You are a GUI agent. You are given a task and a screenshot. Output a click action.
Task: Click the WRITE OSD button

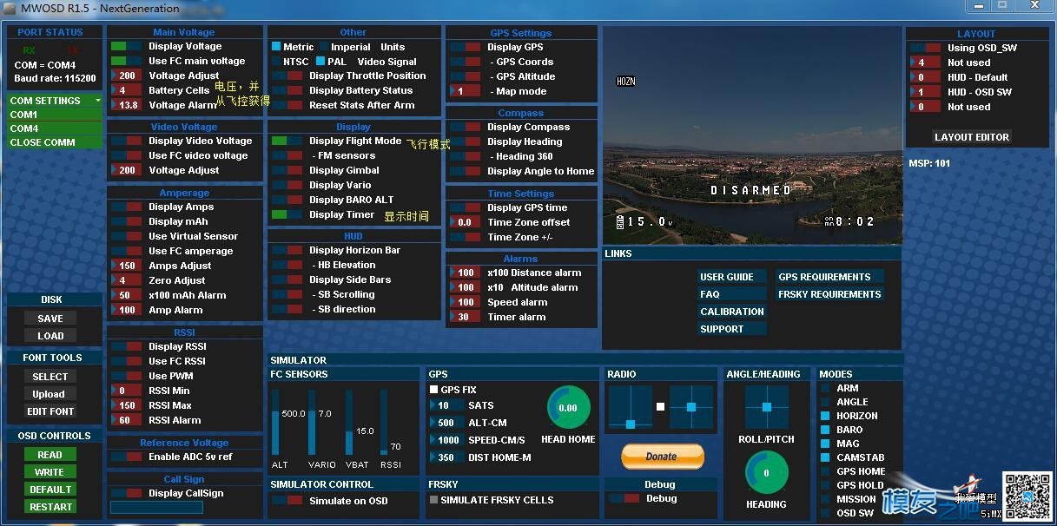click(x=50, y=472)
